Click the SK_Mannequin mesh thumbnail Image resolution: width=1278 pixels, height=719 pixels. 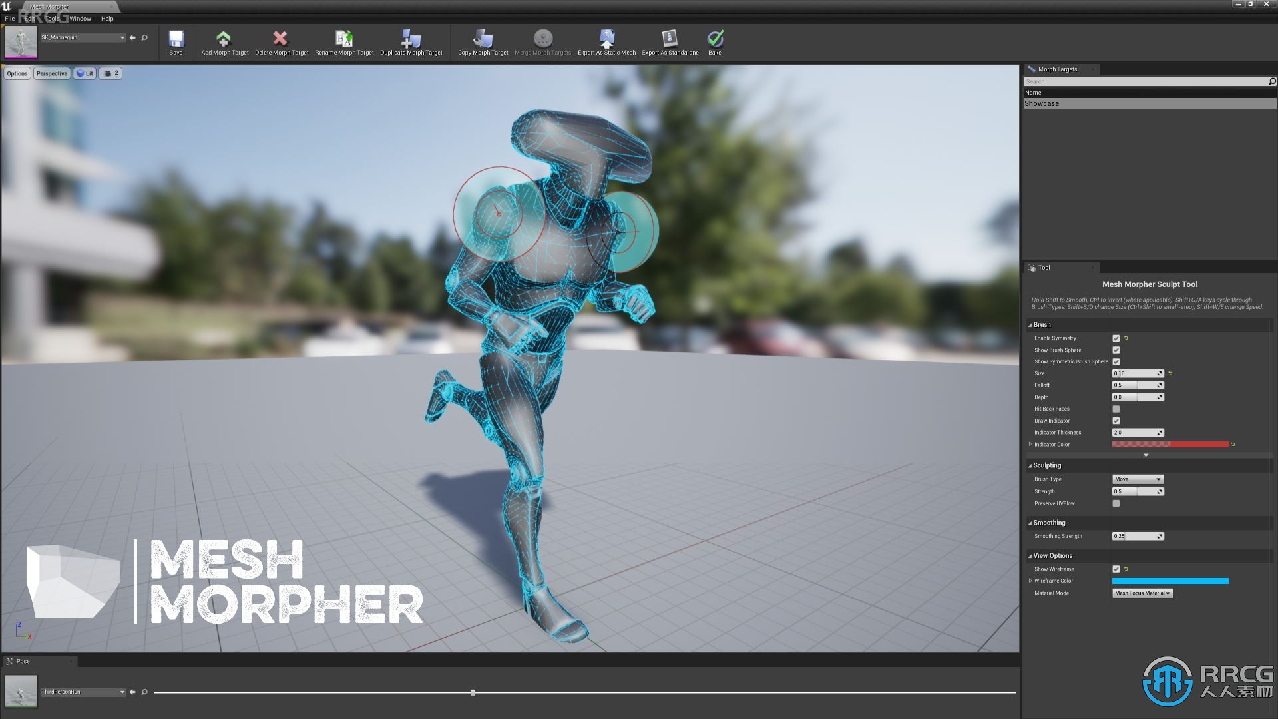click(21, 42)
